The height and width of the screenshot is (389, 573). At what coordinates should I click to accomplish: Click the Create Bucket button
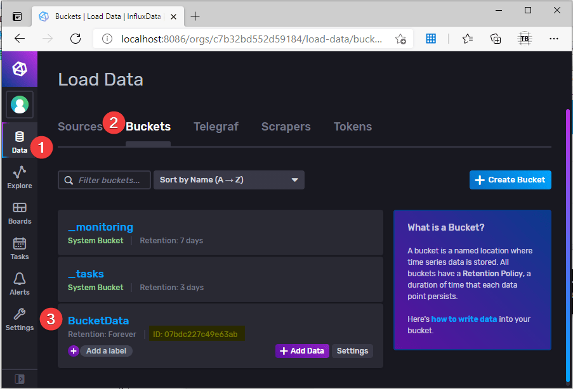coord(510,180)
